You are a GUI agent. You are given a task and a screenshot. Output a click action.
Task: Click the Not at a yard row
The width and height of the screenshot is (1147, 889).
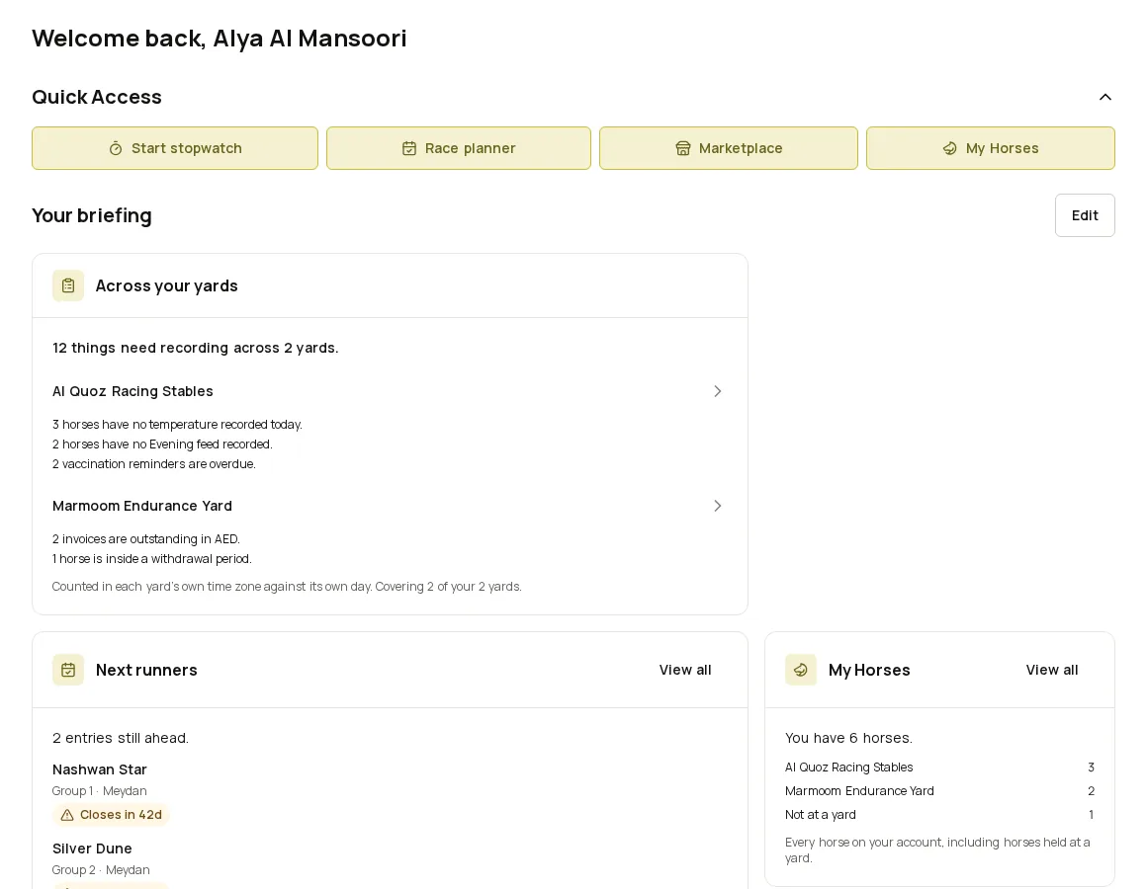pyautogui.click(x=939, y=815)
